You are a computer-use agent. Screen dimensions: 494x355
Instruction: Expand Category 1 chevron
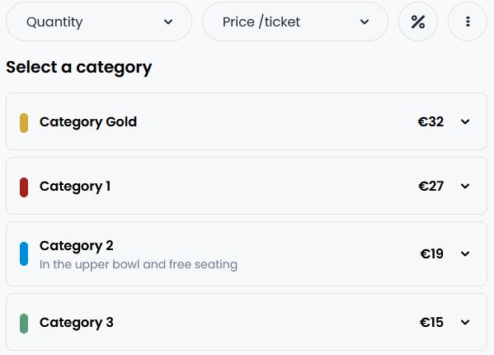click(465, 186)
